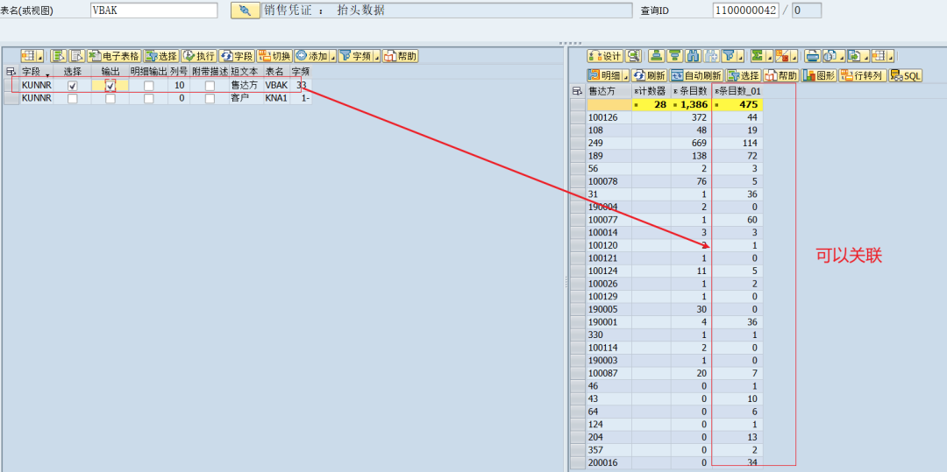Click layout grid icon in right toolbar

pos(879,56)
